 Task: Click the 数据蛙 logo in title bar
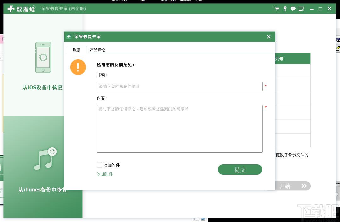[x=21, y=9]
